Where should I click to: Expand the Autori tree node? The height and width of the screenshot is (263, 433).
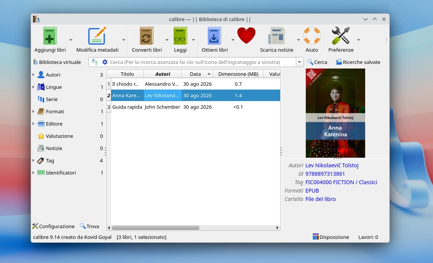coord(33,75)
